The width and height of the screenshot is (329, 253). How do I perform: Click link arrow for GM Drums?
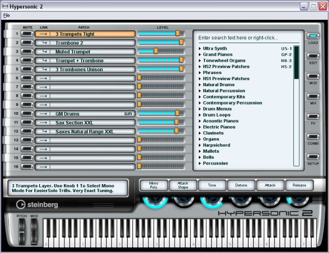(43, 114)
